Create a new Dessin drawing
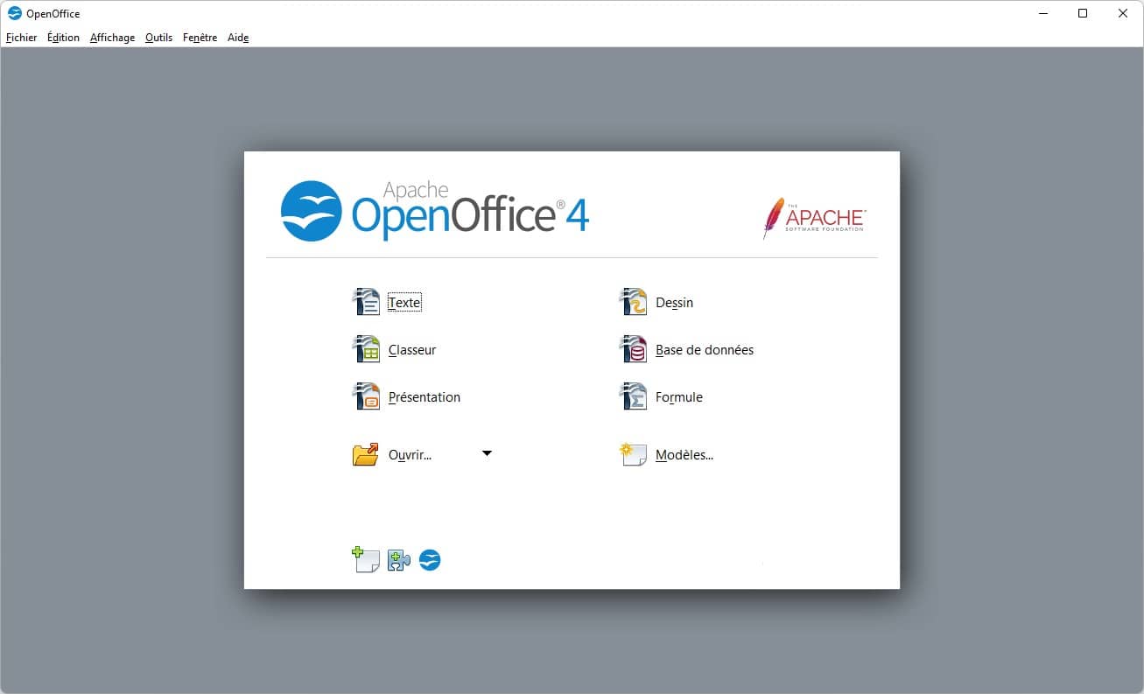1144x694 pixels. (674, 303)
